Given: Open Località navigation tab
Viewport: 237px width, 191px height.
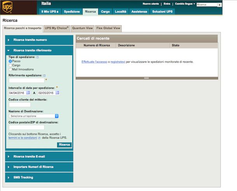Looking at the screenshot, I should (x=120, y=12).
